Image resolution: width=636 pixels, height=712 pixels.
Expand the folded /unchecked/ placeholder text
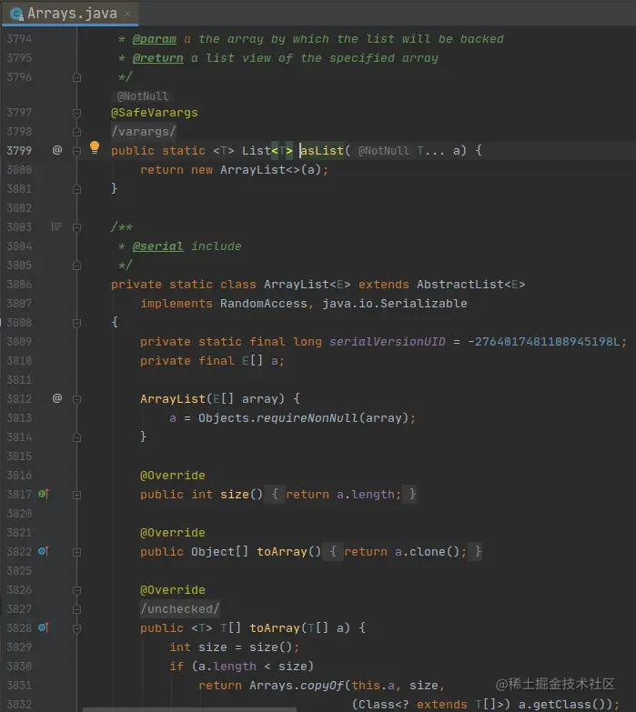(180, 609)
